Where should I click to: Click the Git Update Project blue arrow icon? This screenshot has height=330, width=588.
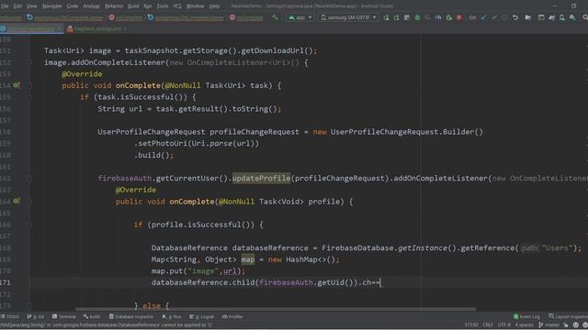click(484, 17)
